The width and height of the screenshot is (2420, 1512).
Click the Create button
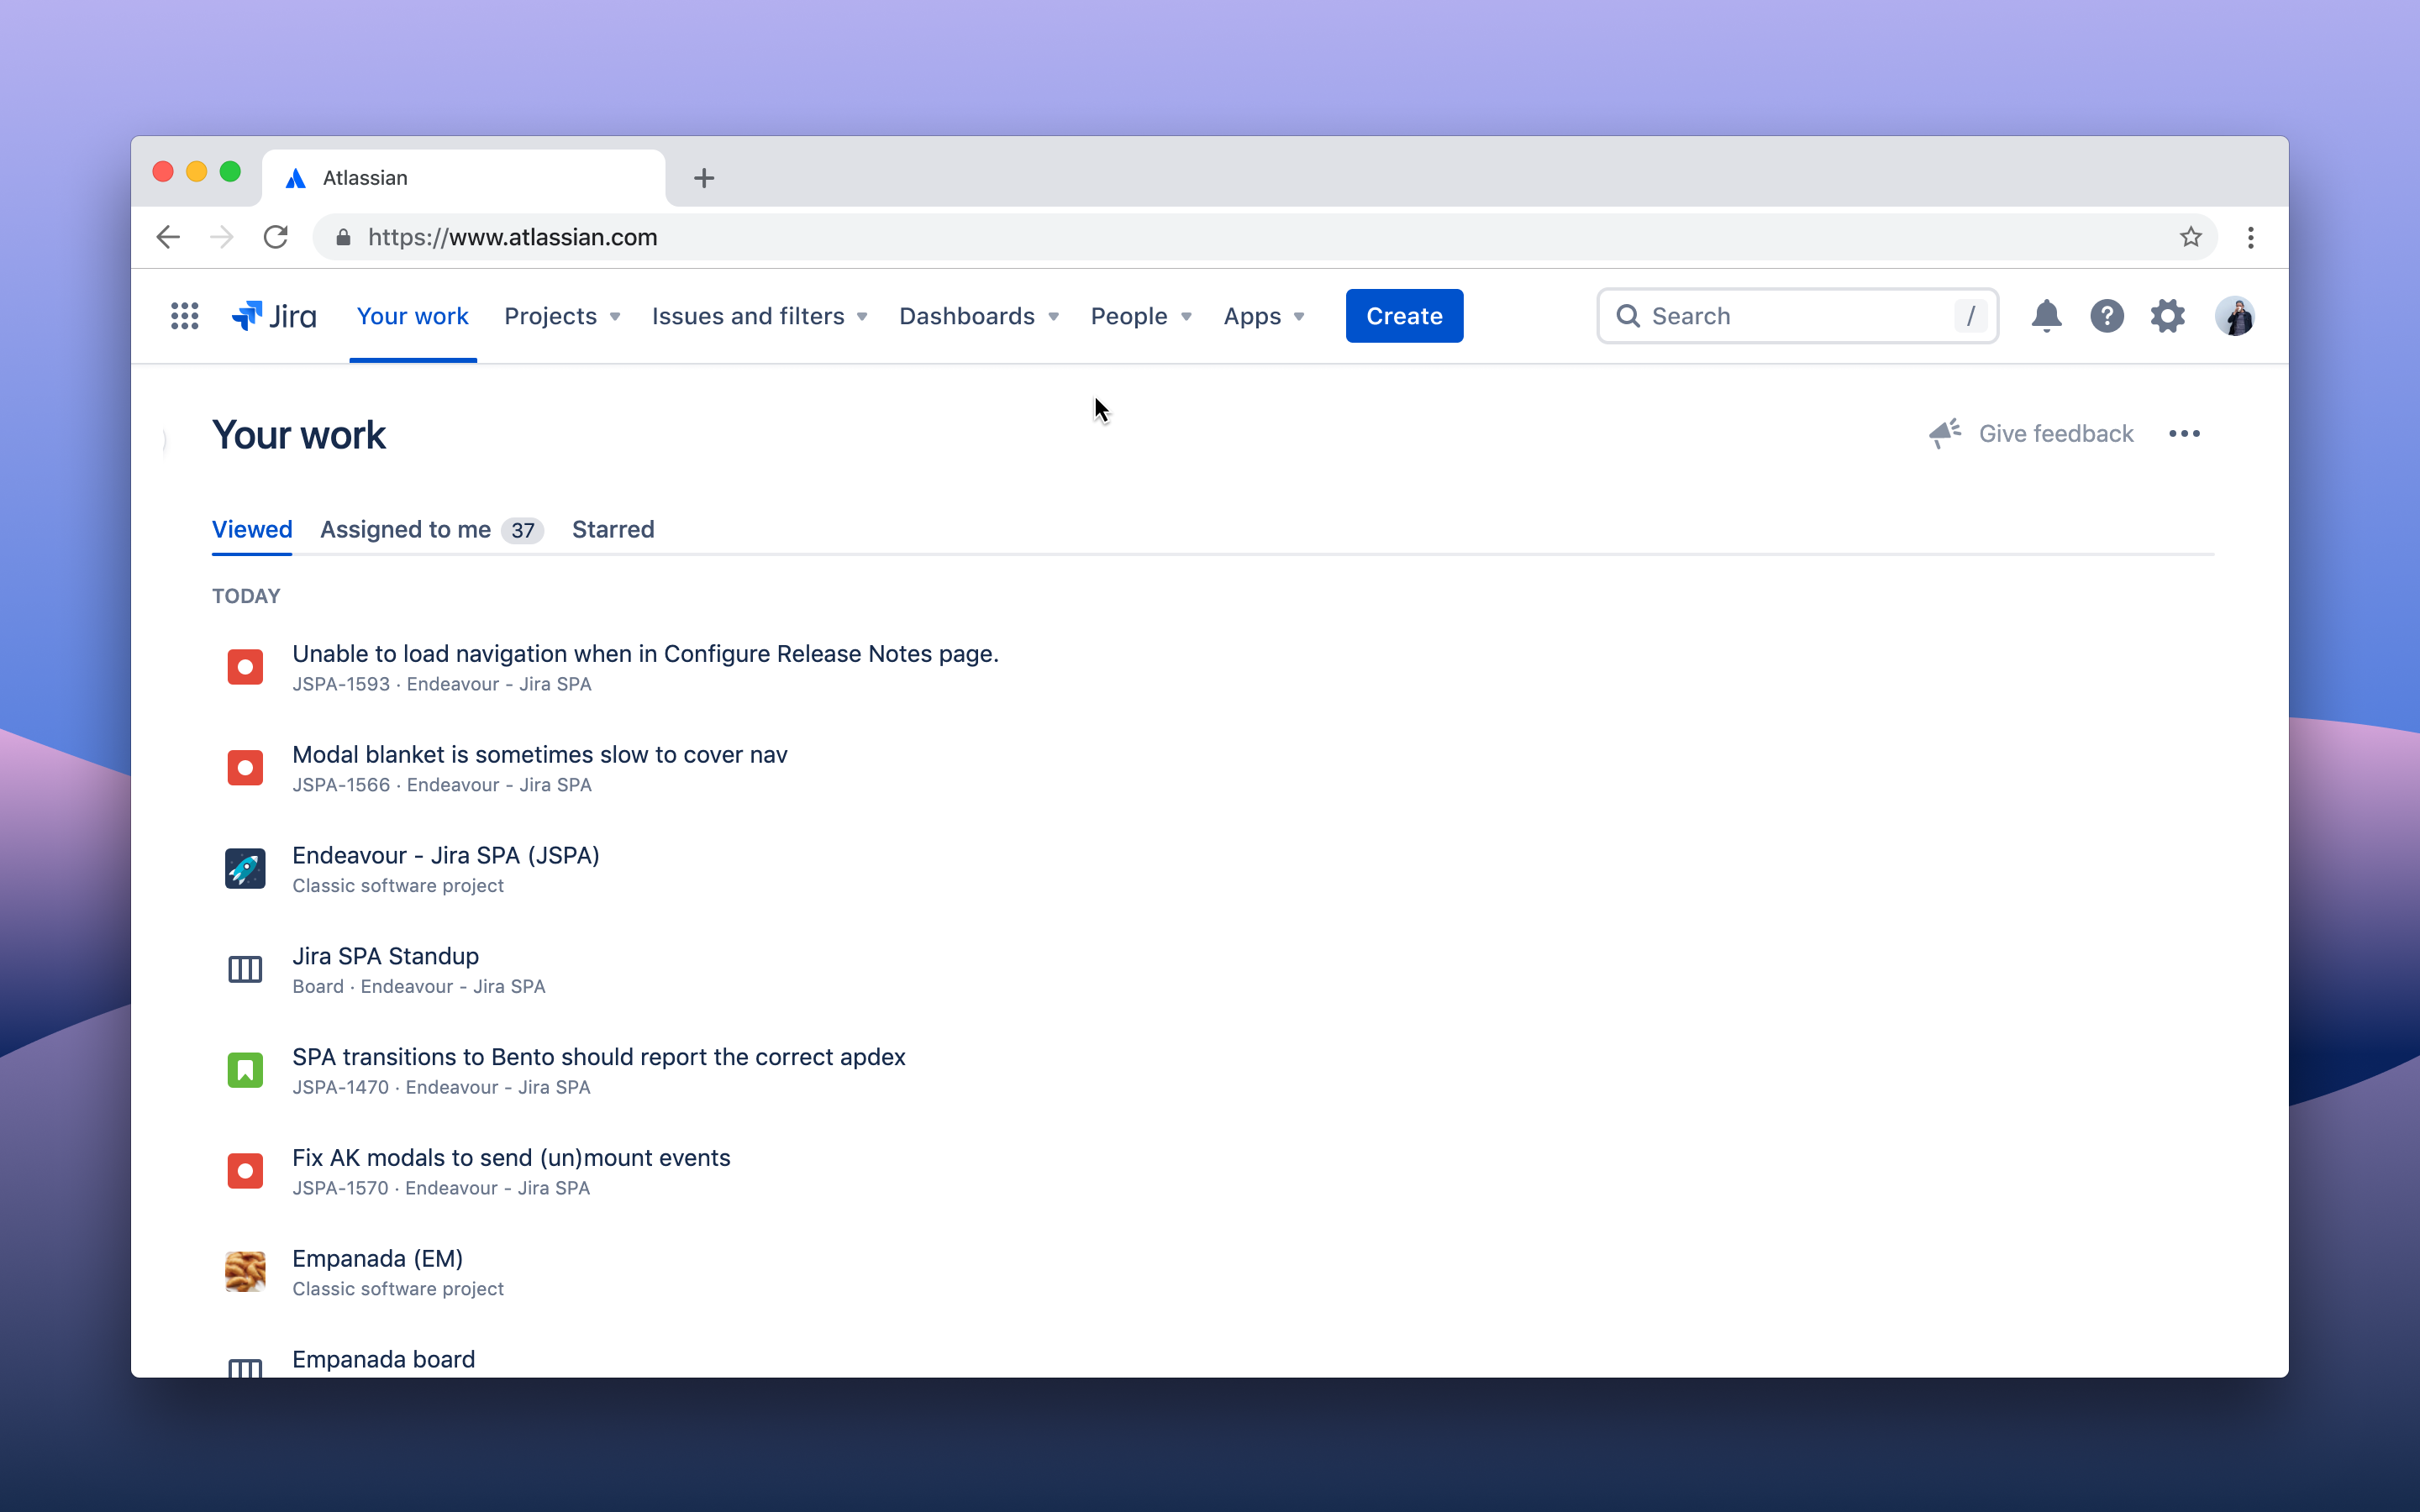click(1403, 315)
